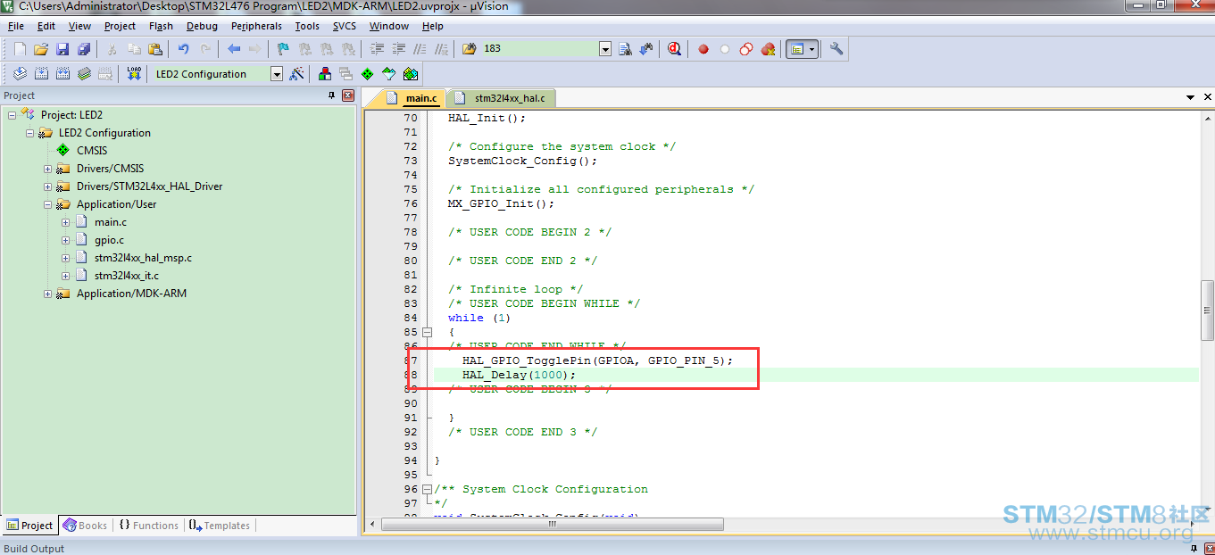This screenshot has width=1215, height=555.
Task: Click the Find text document icon
Action: (x=625, y=49)
